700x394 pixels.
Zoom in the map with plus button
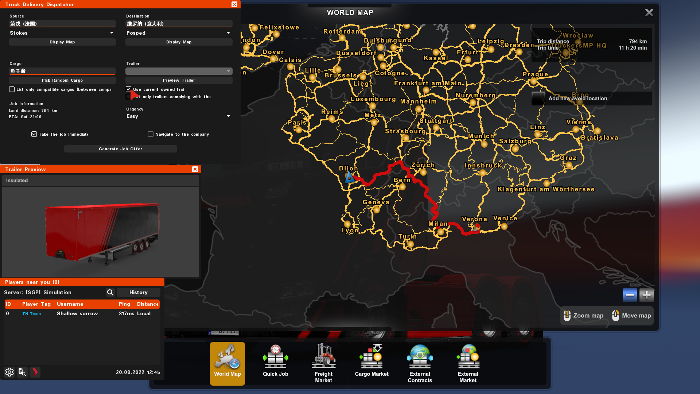[646, 295]
